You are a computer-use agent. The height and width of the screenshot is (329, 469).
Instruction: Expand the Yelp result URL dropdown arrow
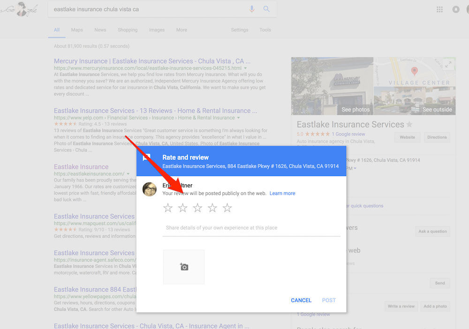238,118
